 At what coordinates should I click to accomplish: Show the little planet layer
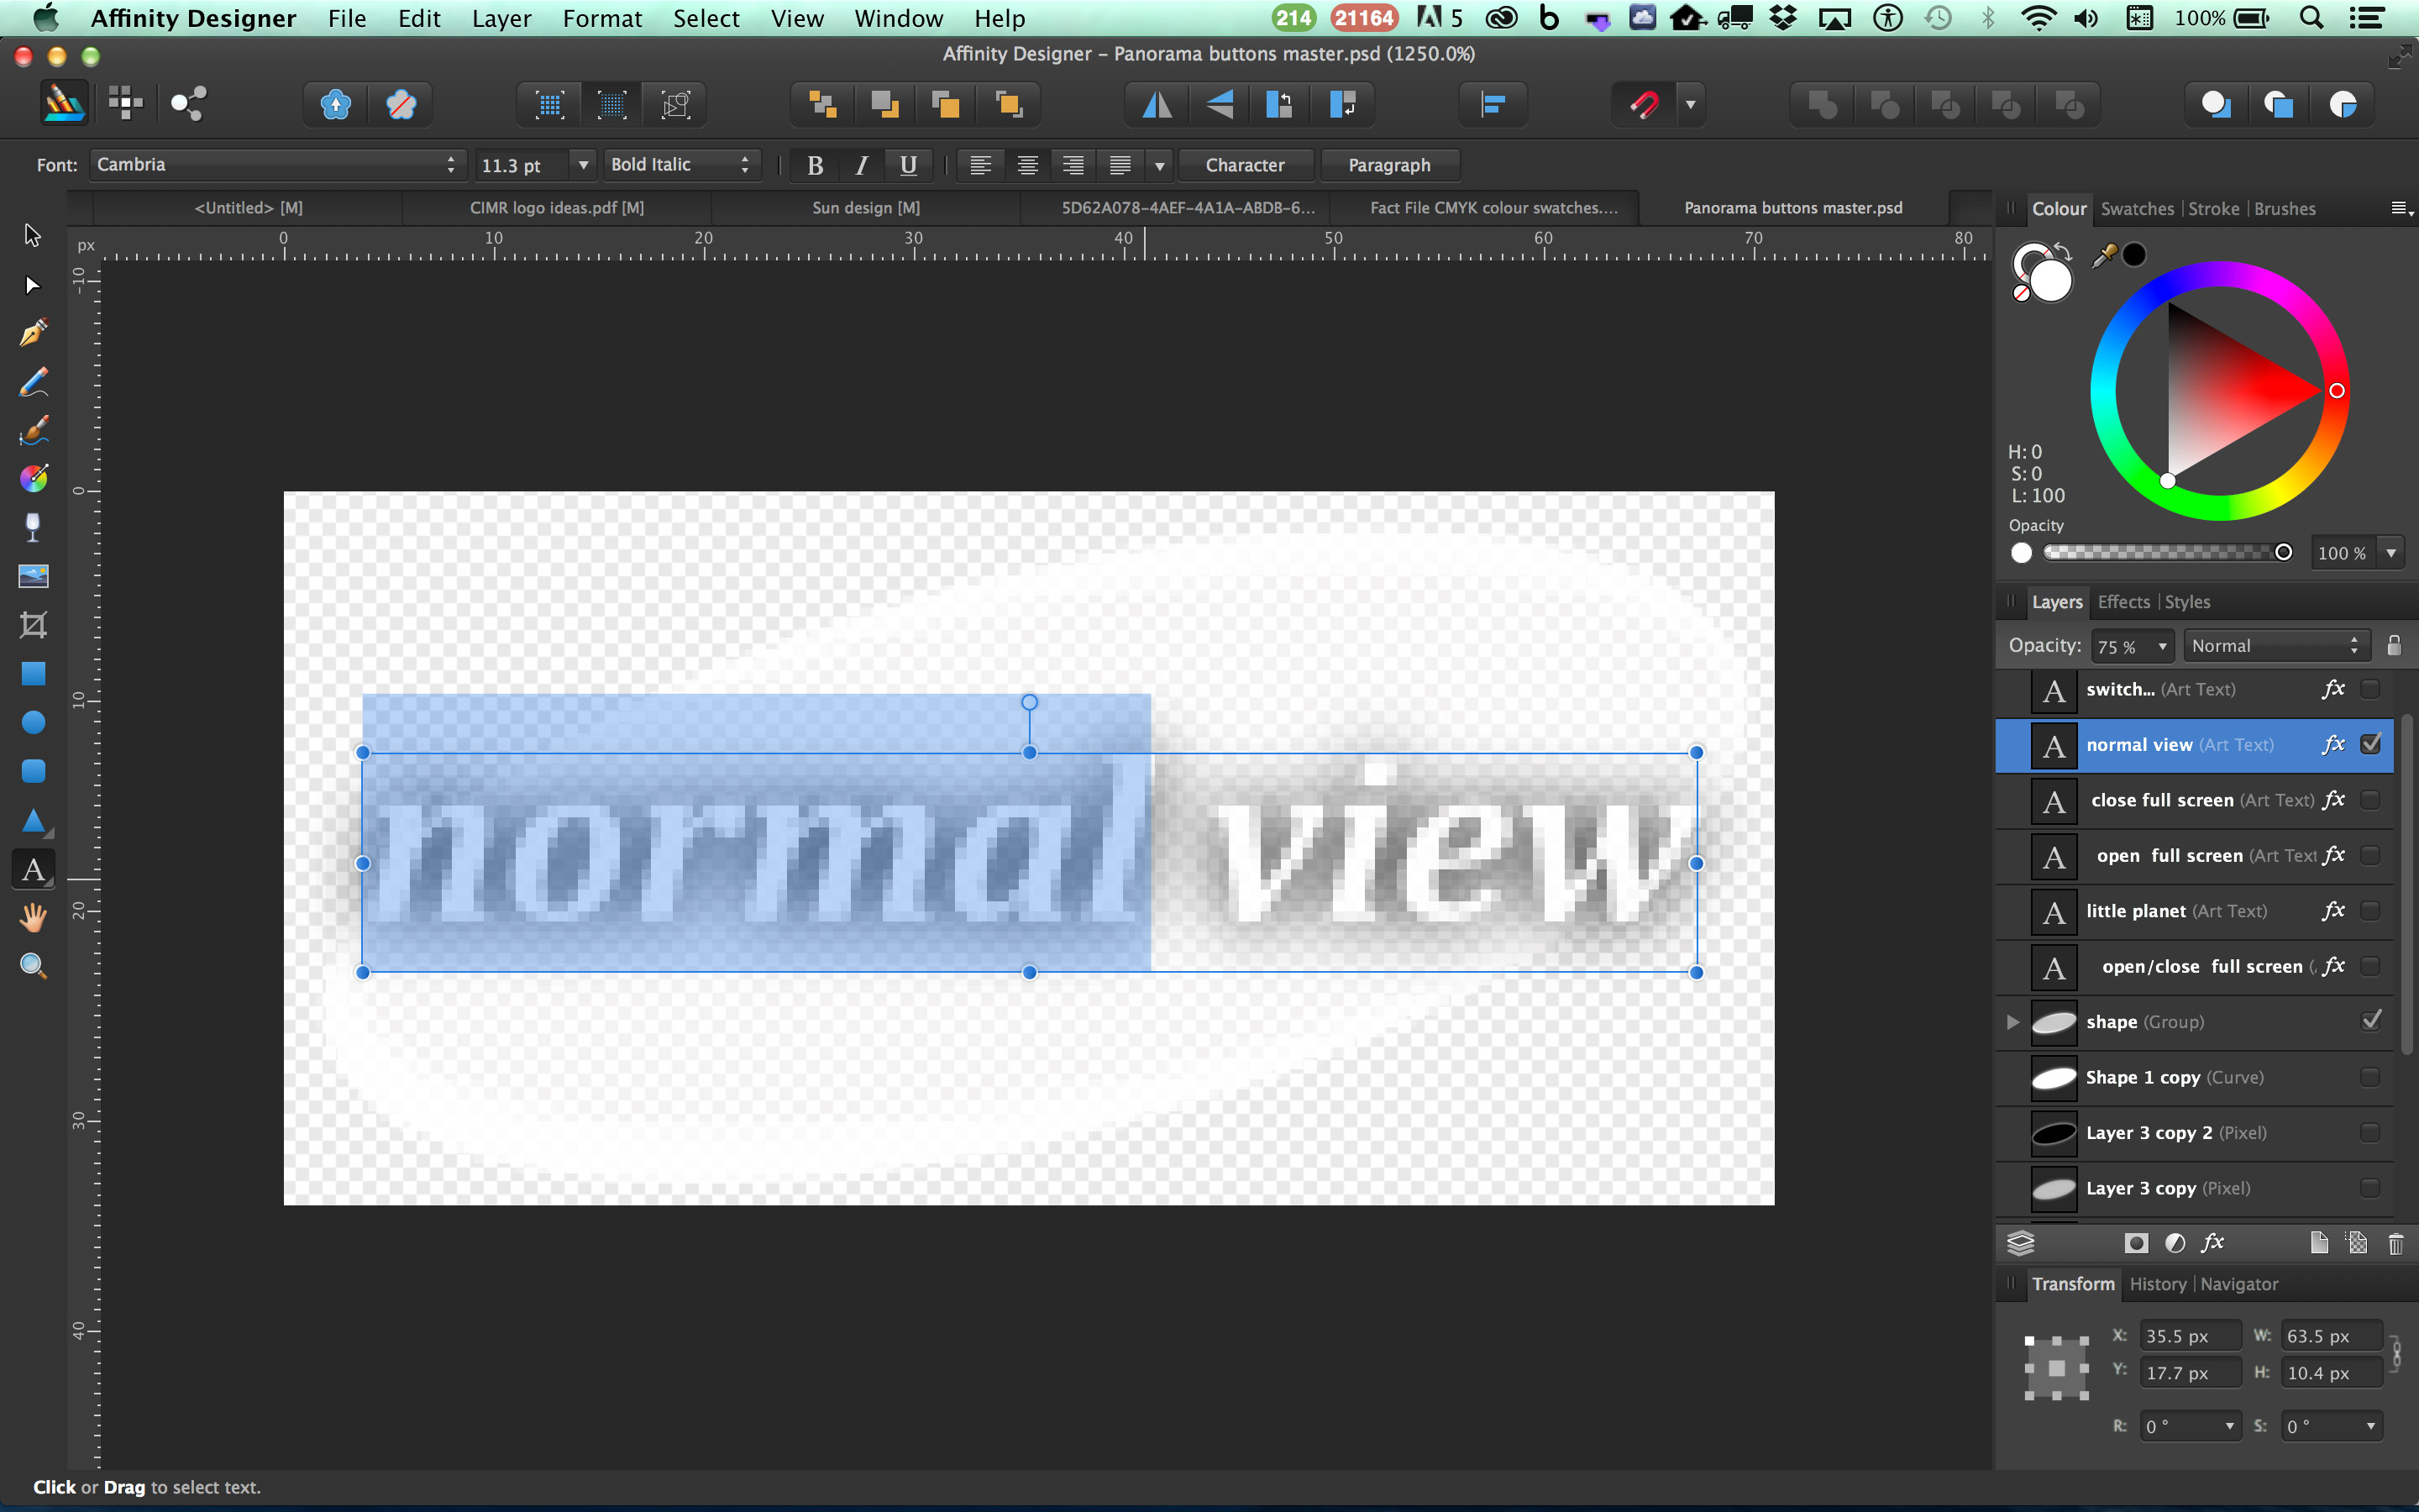click(x=2370, y=910)
